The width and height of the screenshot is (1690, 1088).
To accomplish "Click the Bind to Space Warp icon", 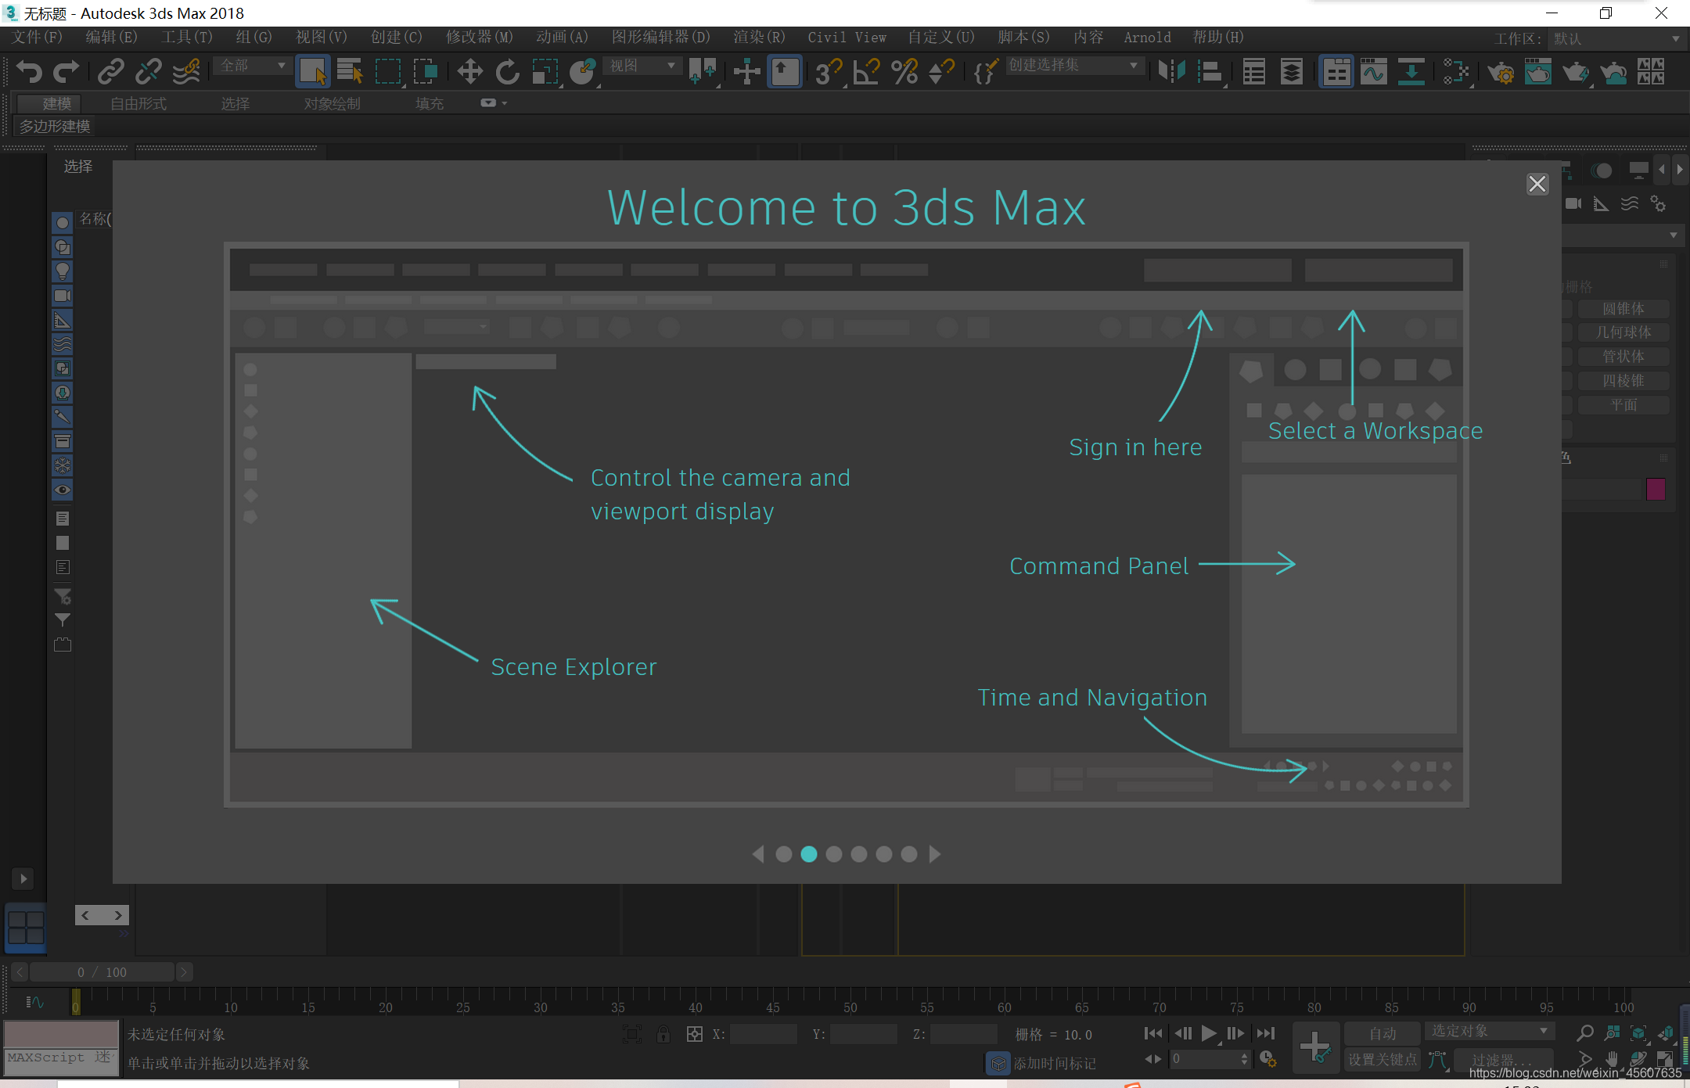I will 186,71.
